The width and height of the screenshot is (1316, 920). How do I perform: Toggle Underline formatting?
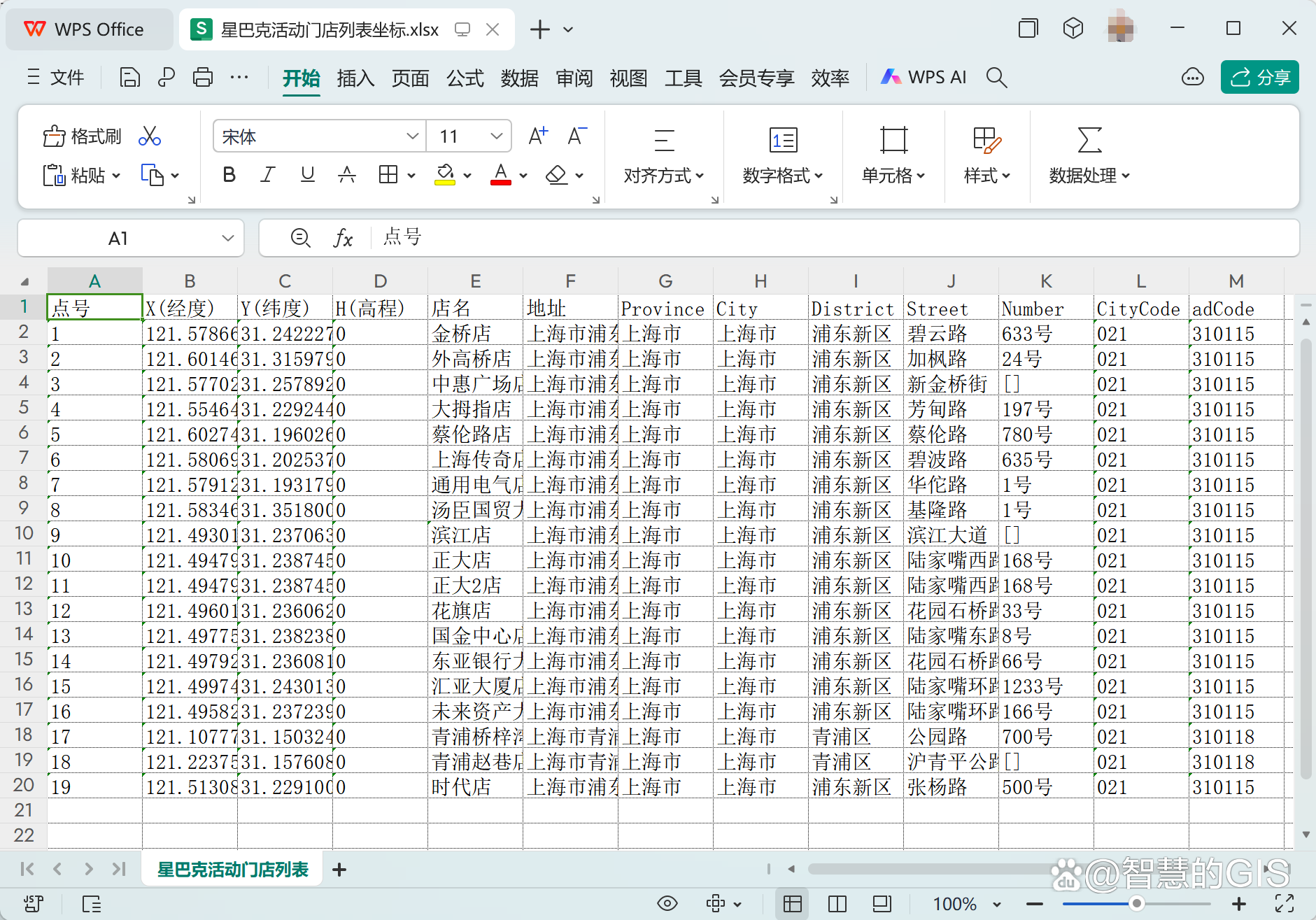(307, 175)
